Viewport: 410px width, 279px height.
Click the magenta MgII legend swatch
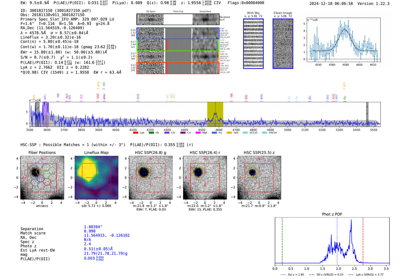click(x=198, y=133)
